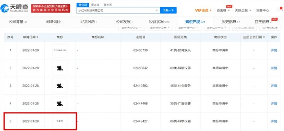Click the date 2022-01-29

coord(31,50)
